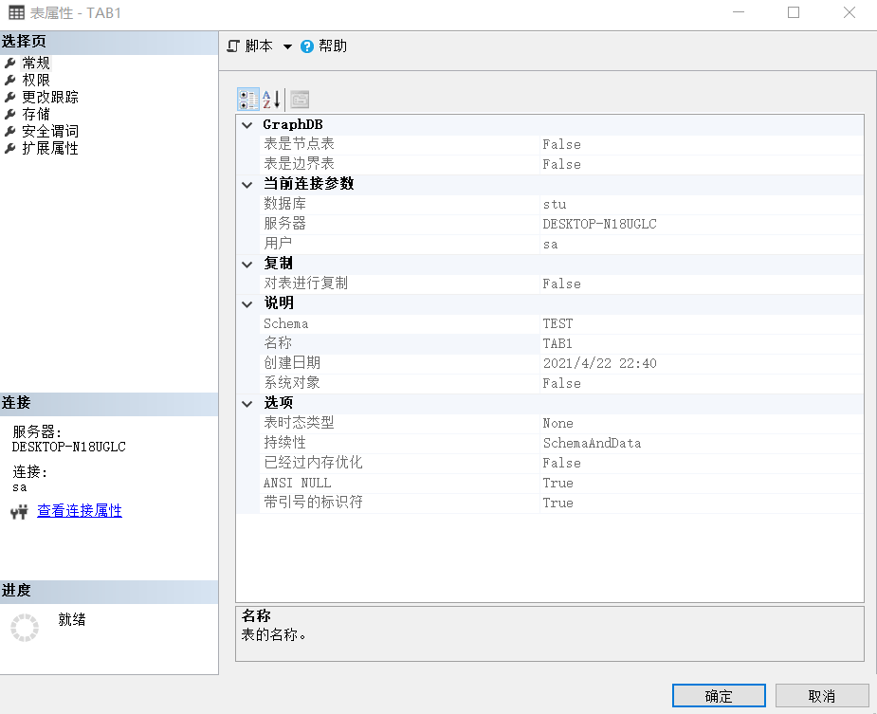877x714 pixels.
Task: Switch to the 更改跟踪 page
Action: 50,97
